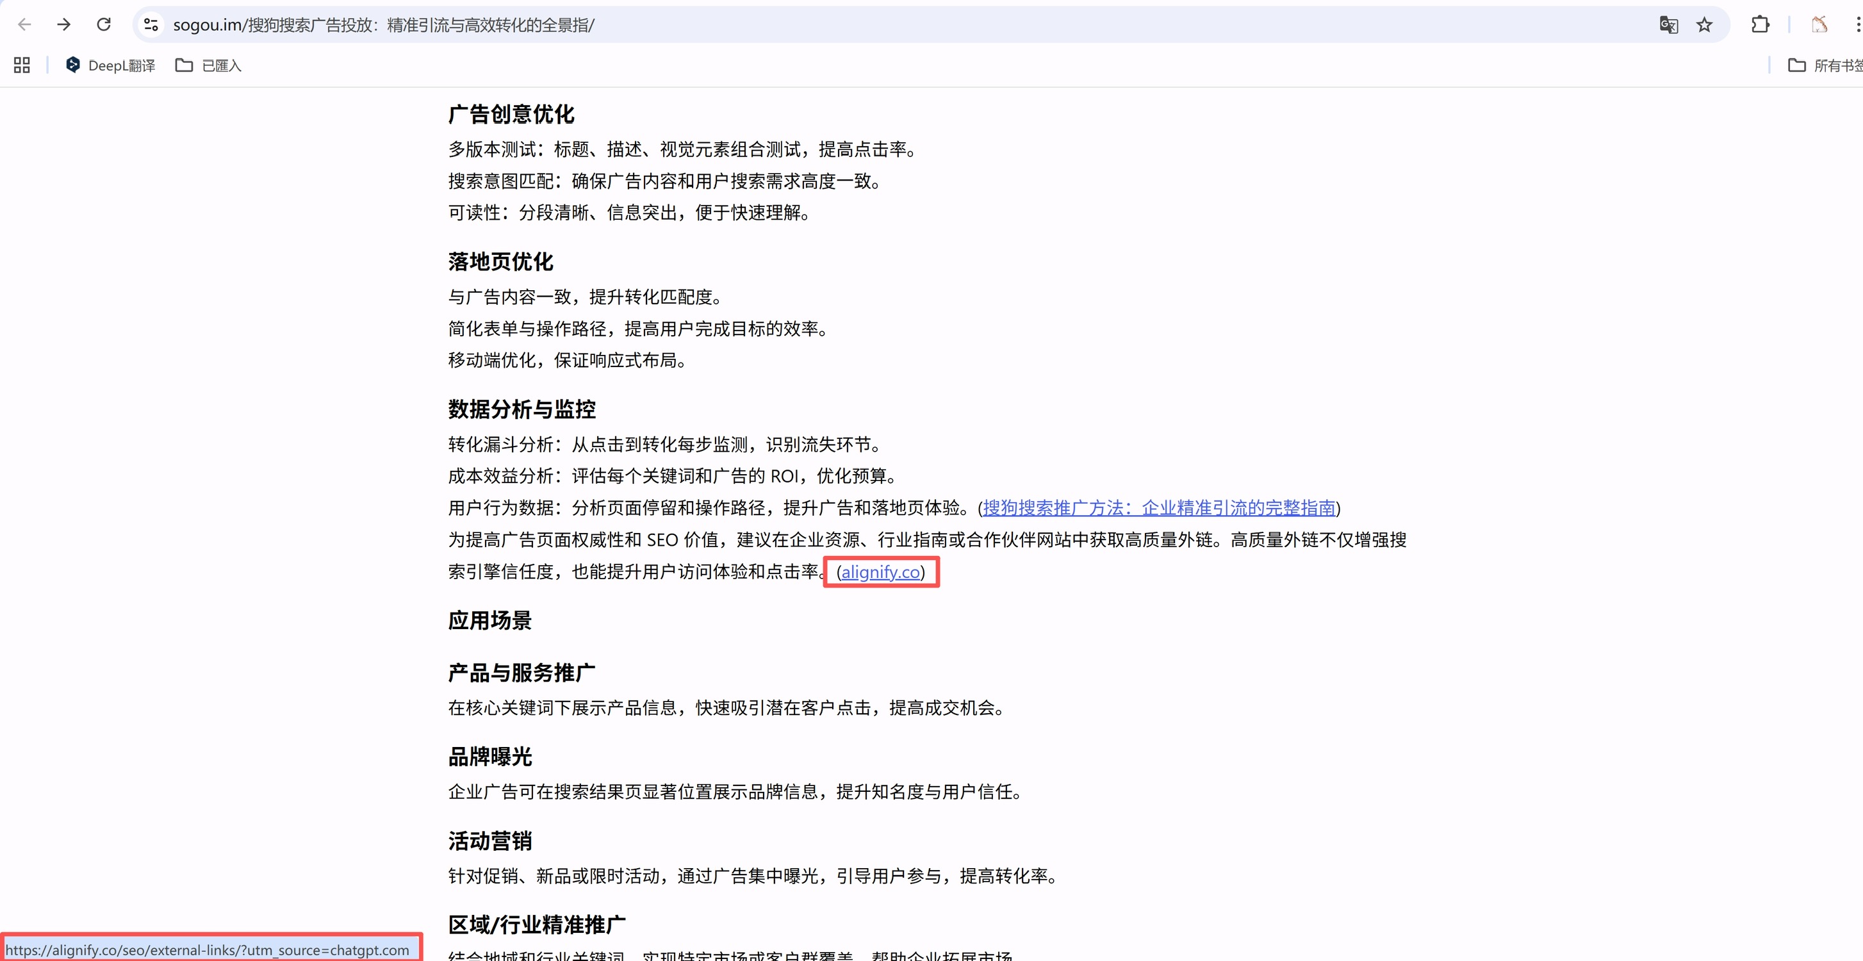Open the site information icon
The image size is (1863, 961).
coord(151,24)
